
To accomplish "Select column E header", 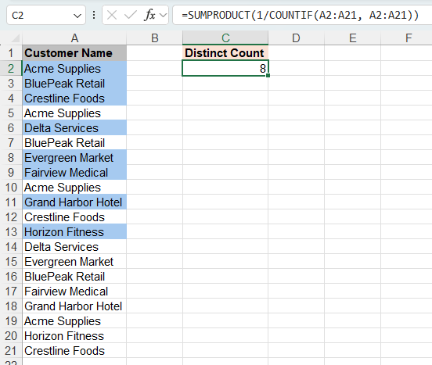I will (353, 38).
